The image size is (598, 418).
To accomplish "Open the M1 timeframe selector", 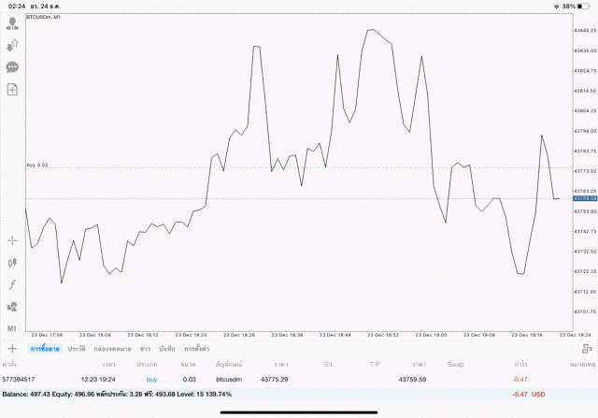I will click(13, 329).
